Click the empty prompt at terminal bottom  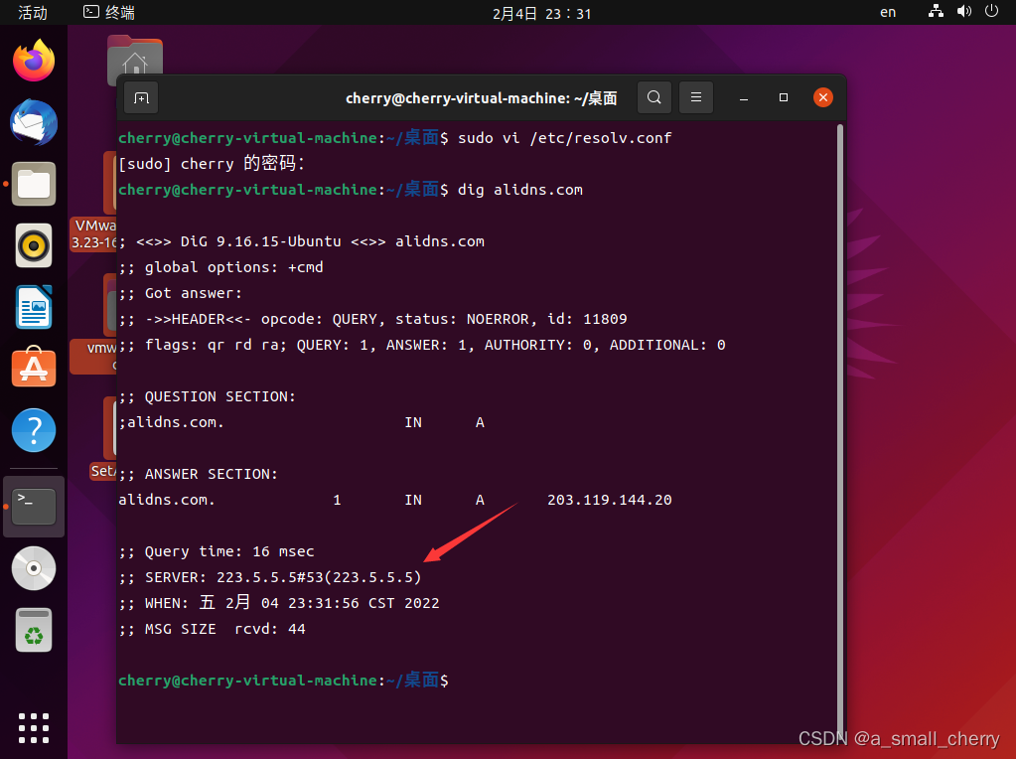click(x=283, y=680)
